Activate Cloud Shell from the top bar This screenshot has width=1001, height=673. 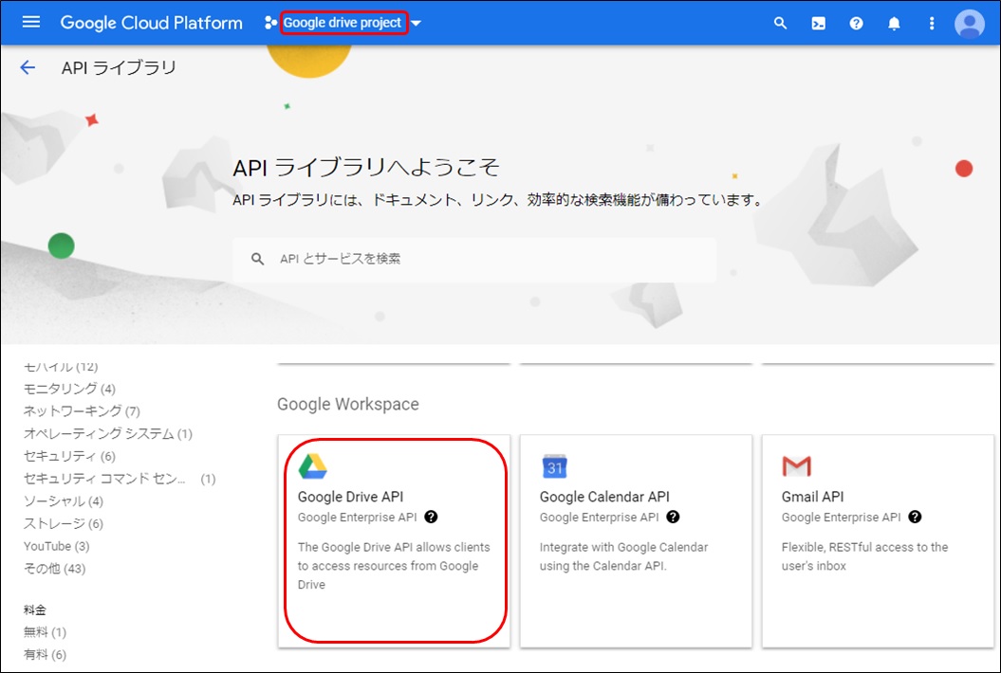(x=817, y=23)
